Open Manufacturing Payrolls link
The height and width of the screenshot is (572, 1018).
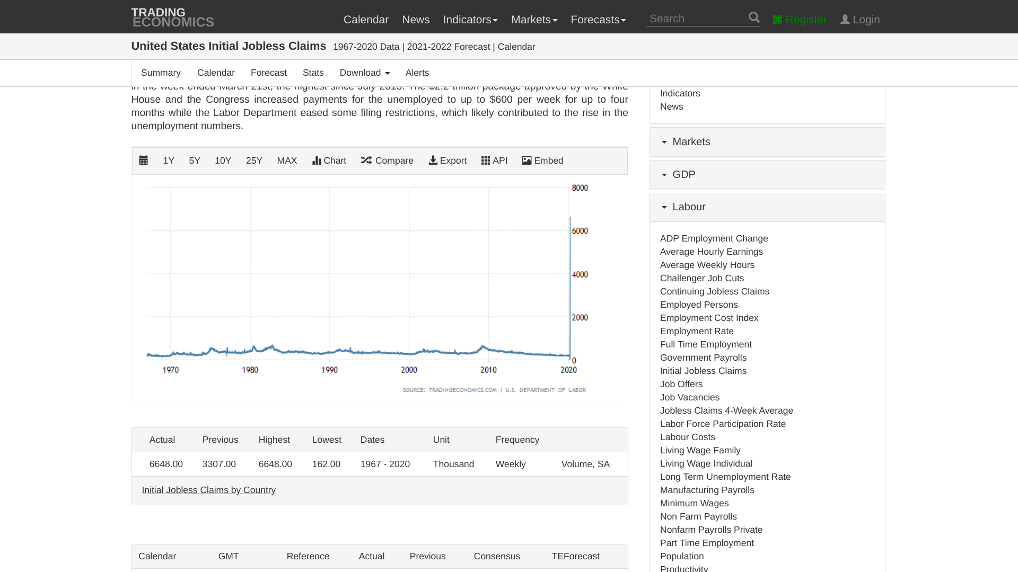pyautogui.click(x=707, y=490)
